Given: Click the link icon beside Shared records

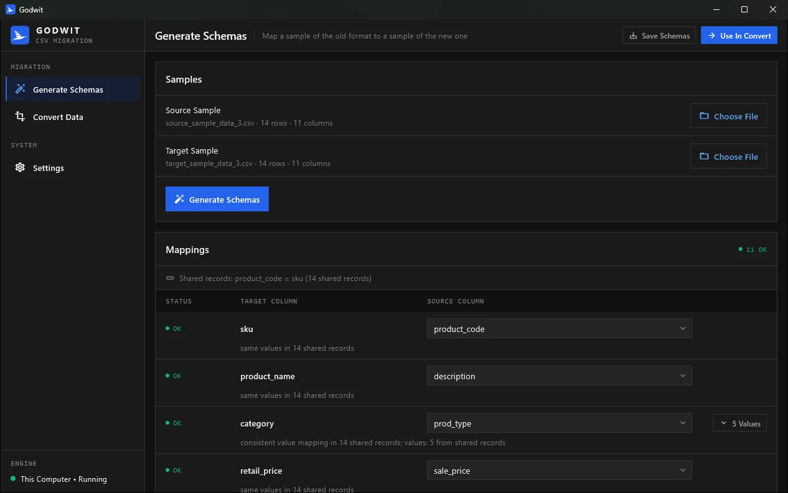Looking at the screenshot, I should pyautogui.click(x=170, y=279).
